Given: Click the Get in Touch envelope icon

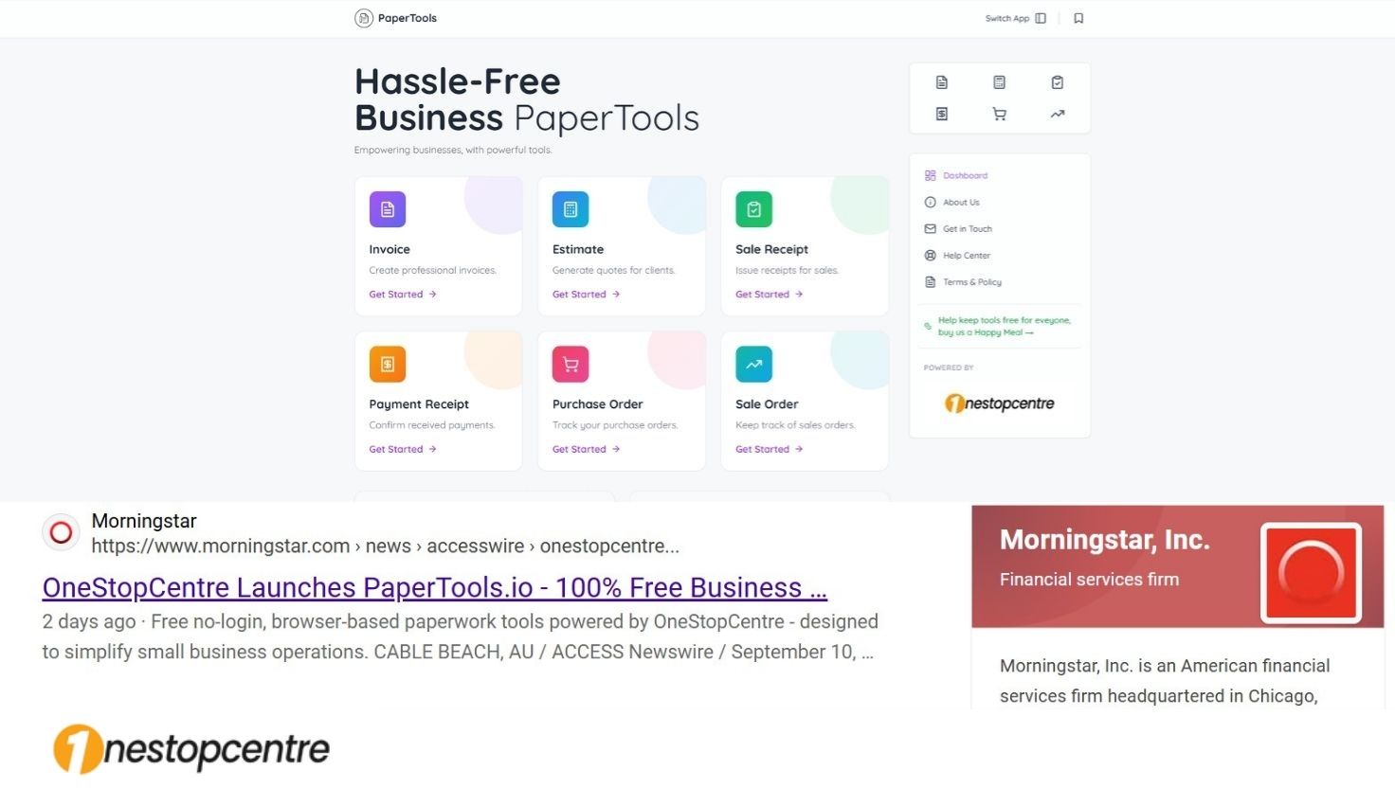Looking at the screenshot, I should pos(930,228).
